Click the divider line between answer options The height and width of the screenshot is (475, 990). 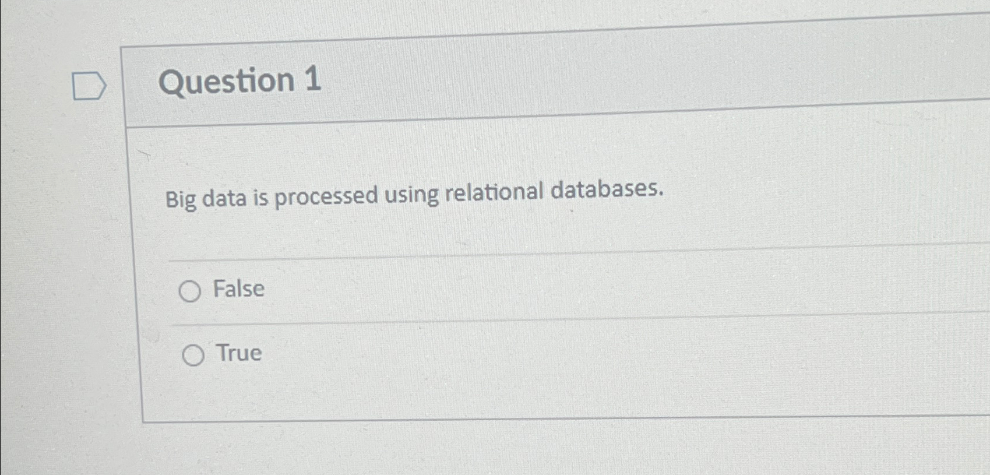pos(466,323)
